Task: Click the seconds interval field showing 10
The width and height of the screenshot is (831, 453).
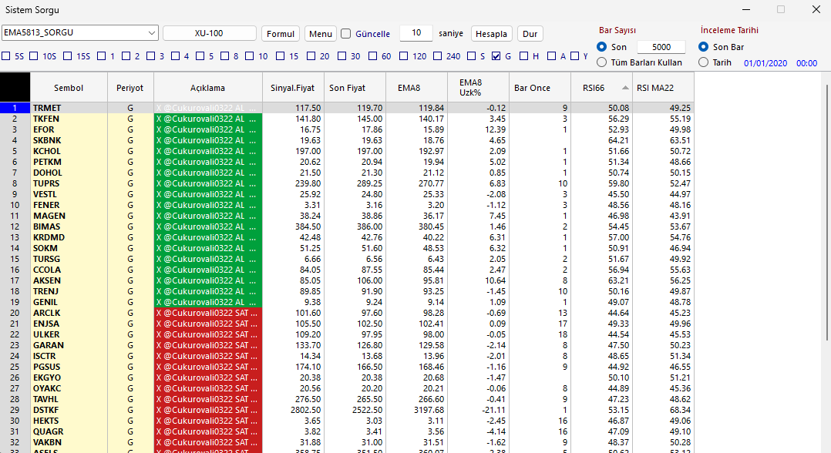Action: [416, 33]
